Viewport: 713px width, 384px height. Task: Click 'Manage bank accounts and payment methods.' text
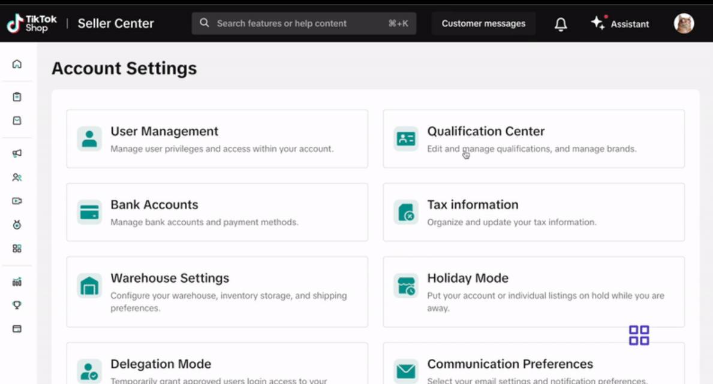click(x=204, y=222)
